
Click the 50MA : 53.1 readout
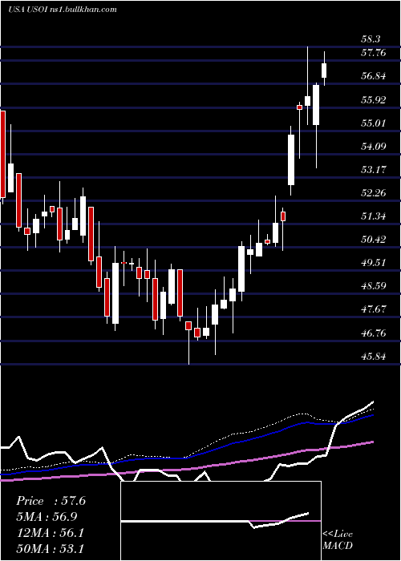coord(50,548)
